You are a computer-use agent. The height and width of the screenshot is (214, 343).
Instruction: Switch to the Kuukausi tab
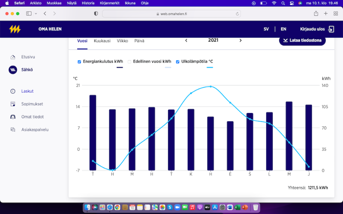[x=102, y=41]
